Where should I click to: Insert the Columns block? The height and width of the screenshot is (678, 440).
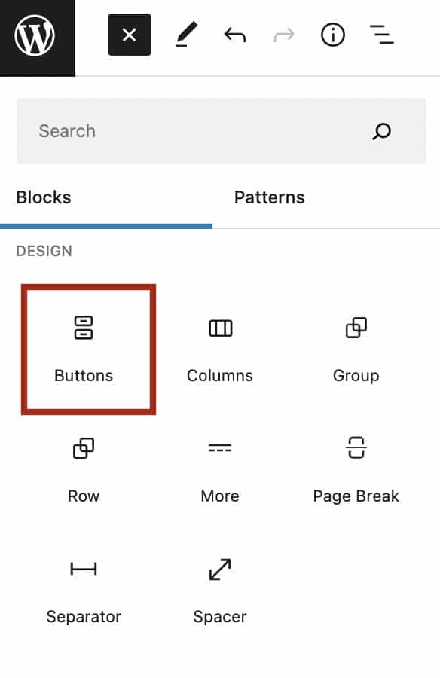click(x=220, y=350)
